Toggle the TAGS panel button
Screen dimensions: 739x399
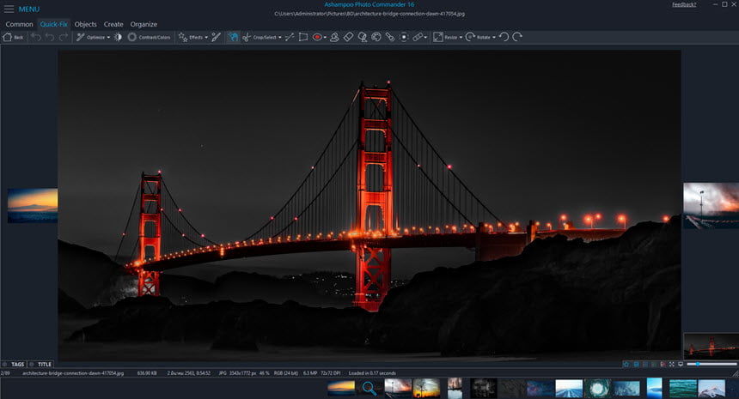(x=14, y=364)
